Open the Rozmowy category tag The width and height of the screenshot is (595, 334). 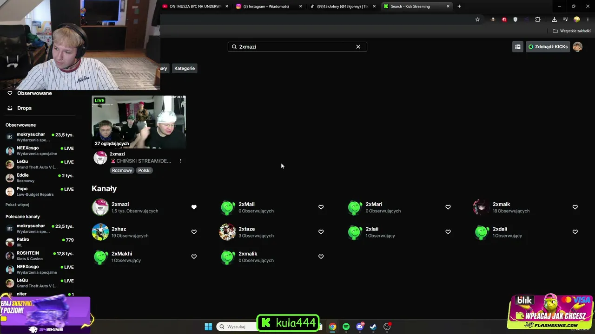click(122, 170)
